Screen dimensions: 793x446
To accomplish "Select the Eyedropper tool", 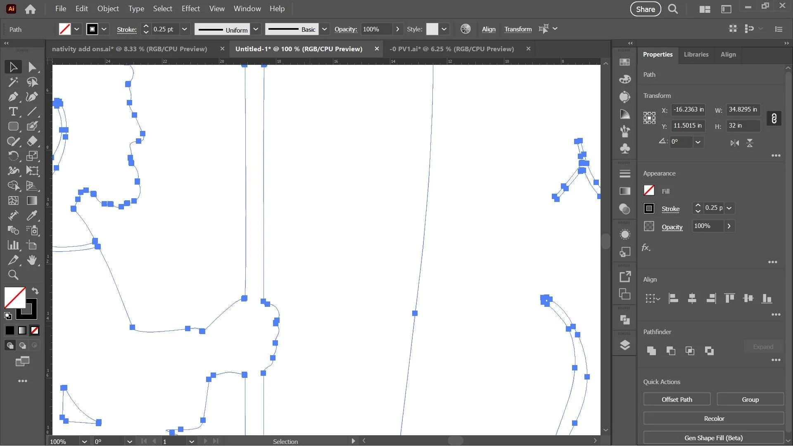I will click(x=32, y=215).
